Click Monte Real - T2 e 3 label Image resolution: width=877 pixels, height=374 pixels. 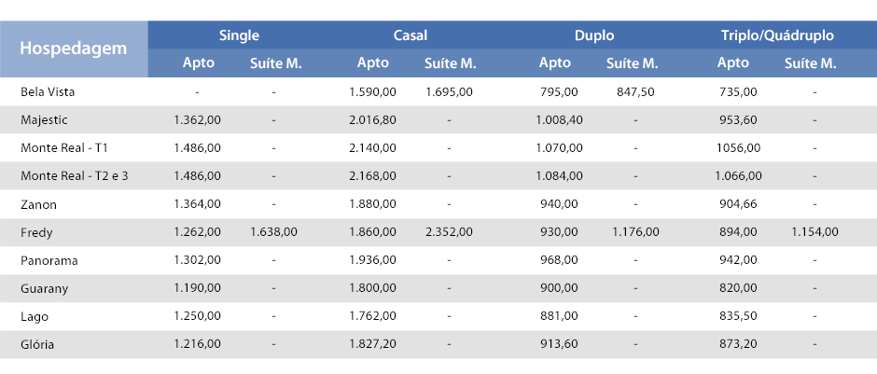[x=75, y=176]
